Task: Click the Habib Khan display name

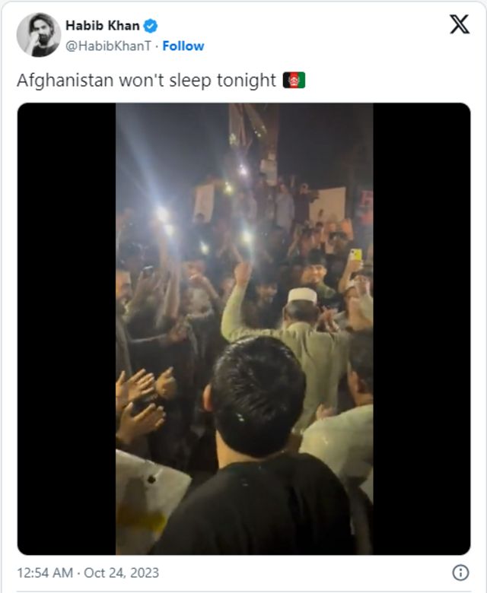Action: 103,26
